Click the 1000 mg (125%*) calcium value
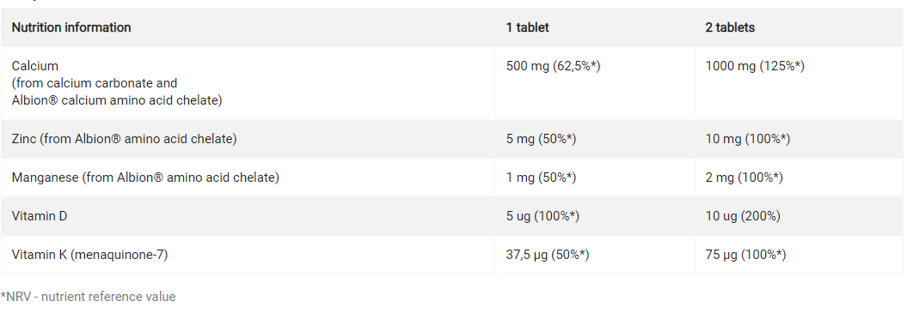The width and height of the screenshot is (907, 313). (x=754, y=66)
